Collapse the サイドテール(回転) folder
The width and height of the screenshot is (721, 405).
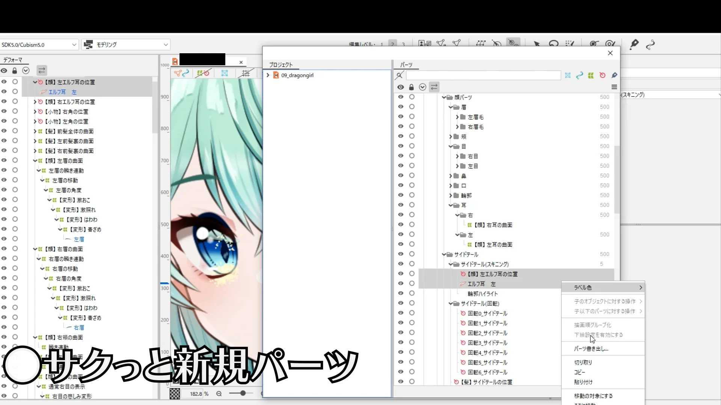[x=451, y=303]
